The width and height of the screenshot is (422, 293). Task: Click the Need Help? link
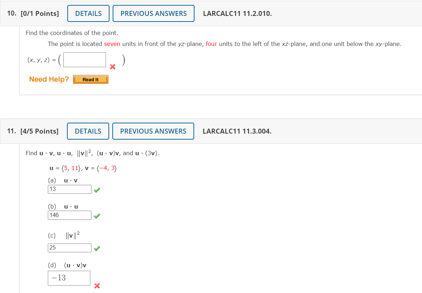(x=49, y=79)
